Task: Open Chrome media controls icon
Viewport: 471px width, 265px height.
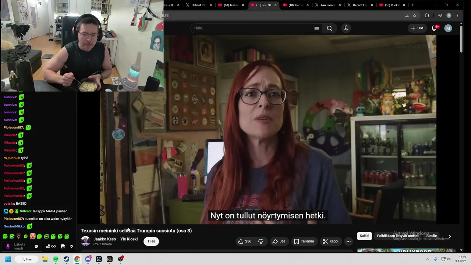Action: pos(440,15)
